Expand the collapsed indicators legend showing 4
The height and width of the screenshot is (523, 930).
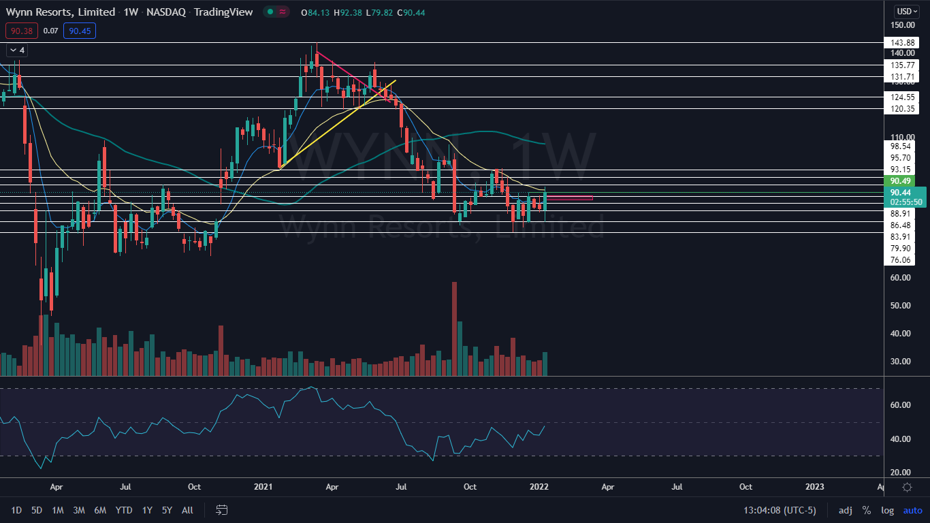pyautogui.click(x=16, y=50)
